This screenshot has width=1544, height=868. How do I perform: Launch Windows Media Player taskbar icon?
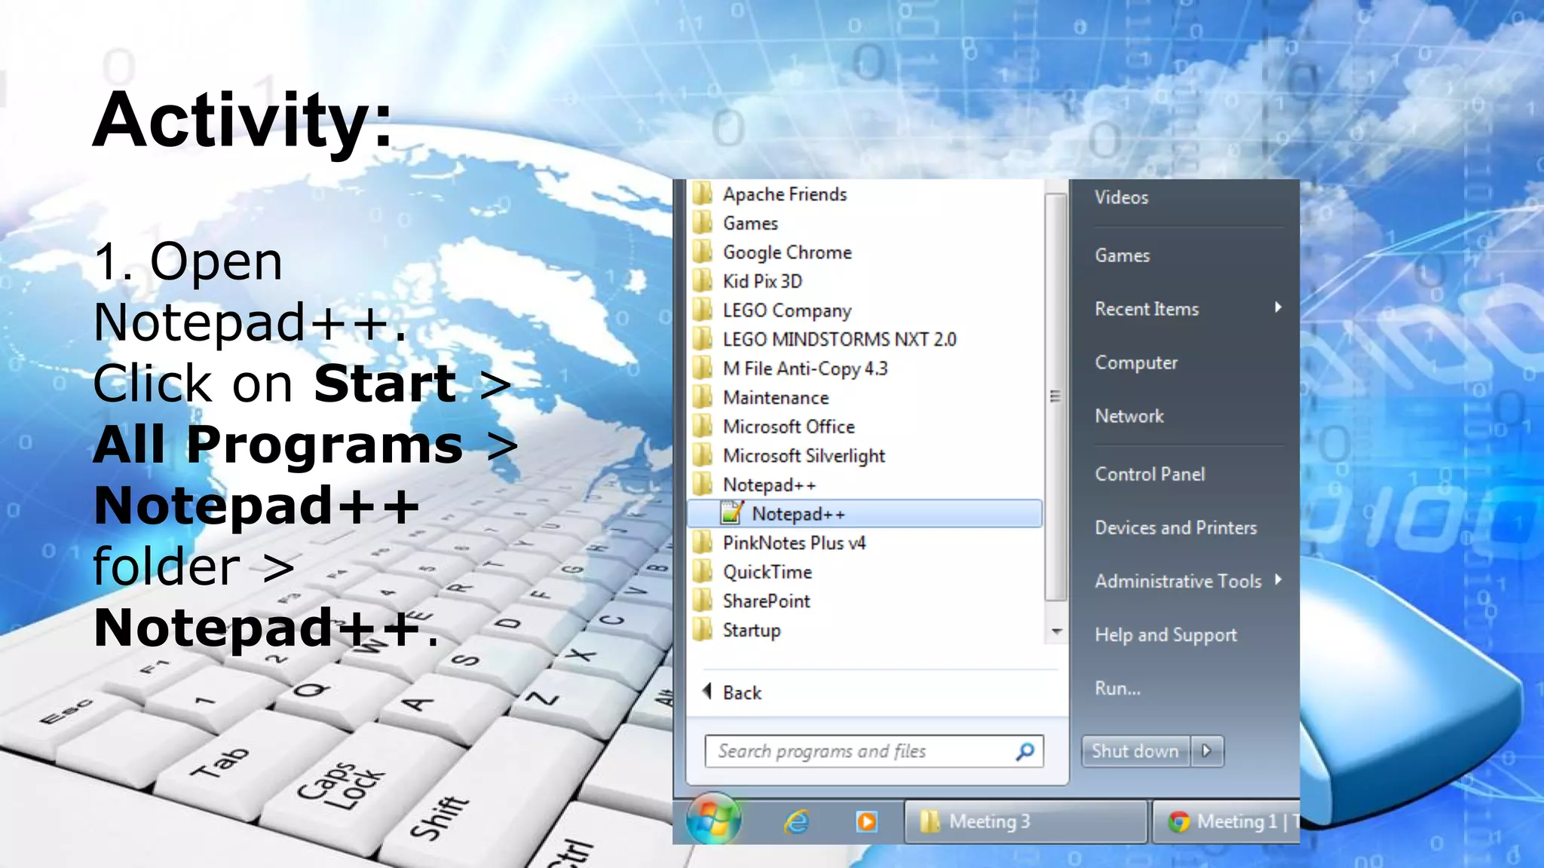tap(866, 821)
